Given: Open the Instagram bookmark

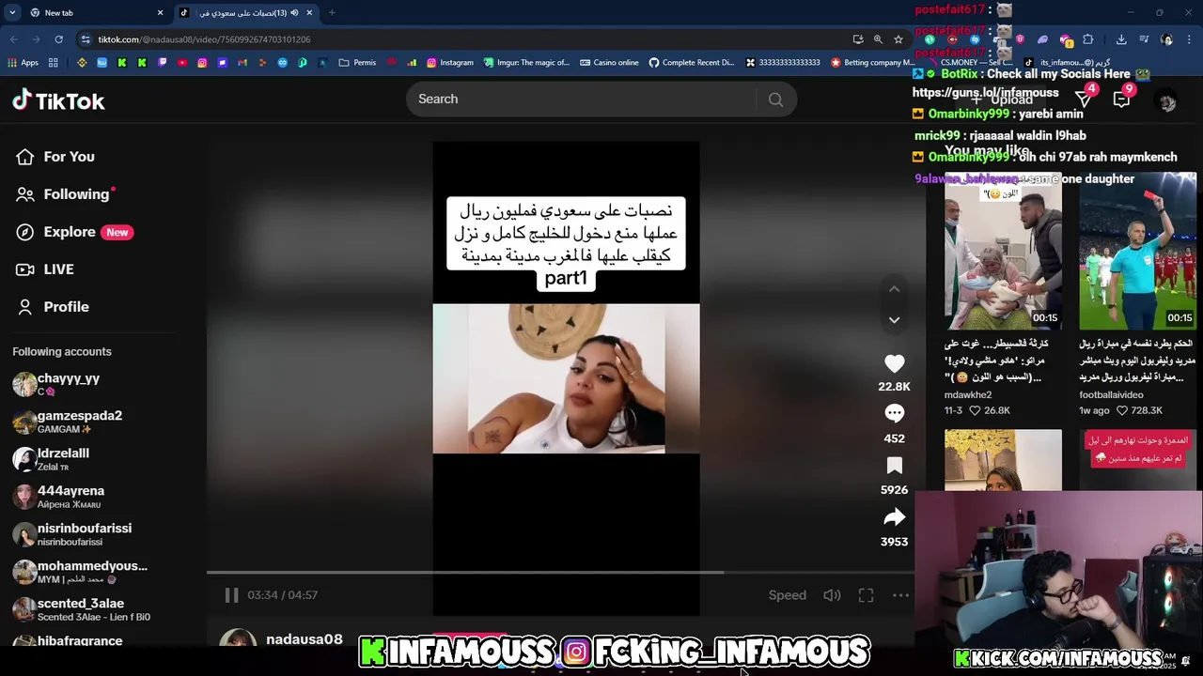Looking at the screenshot, I should point(449,63).
